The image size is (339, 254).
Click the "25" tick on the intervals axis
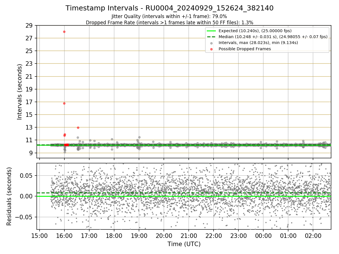pyautogui.click(x=30, y=51)
